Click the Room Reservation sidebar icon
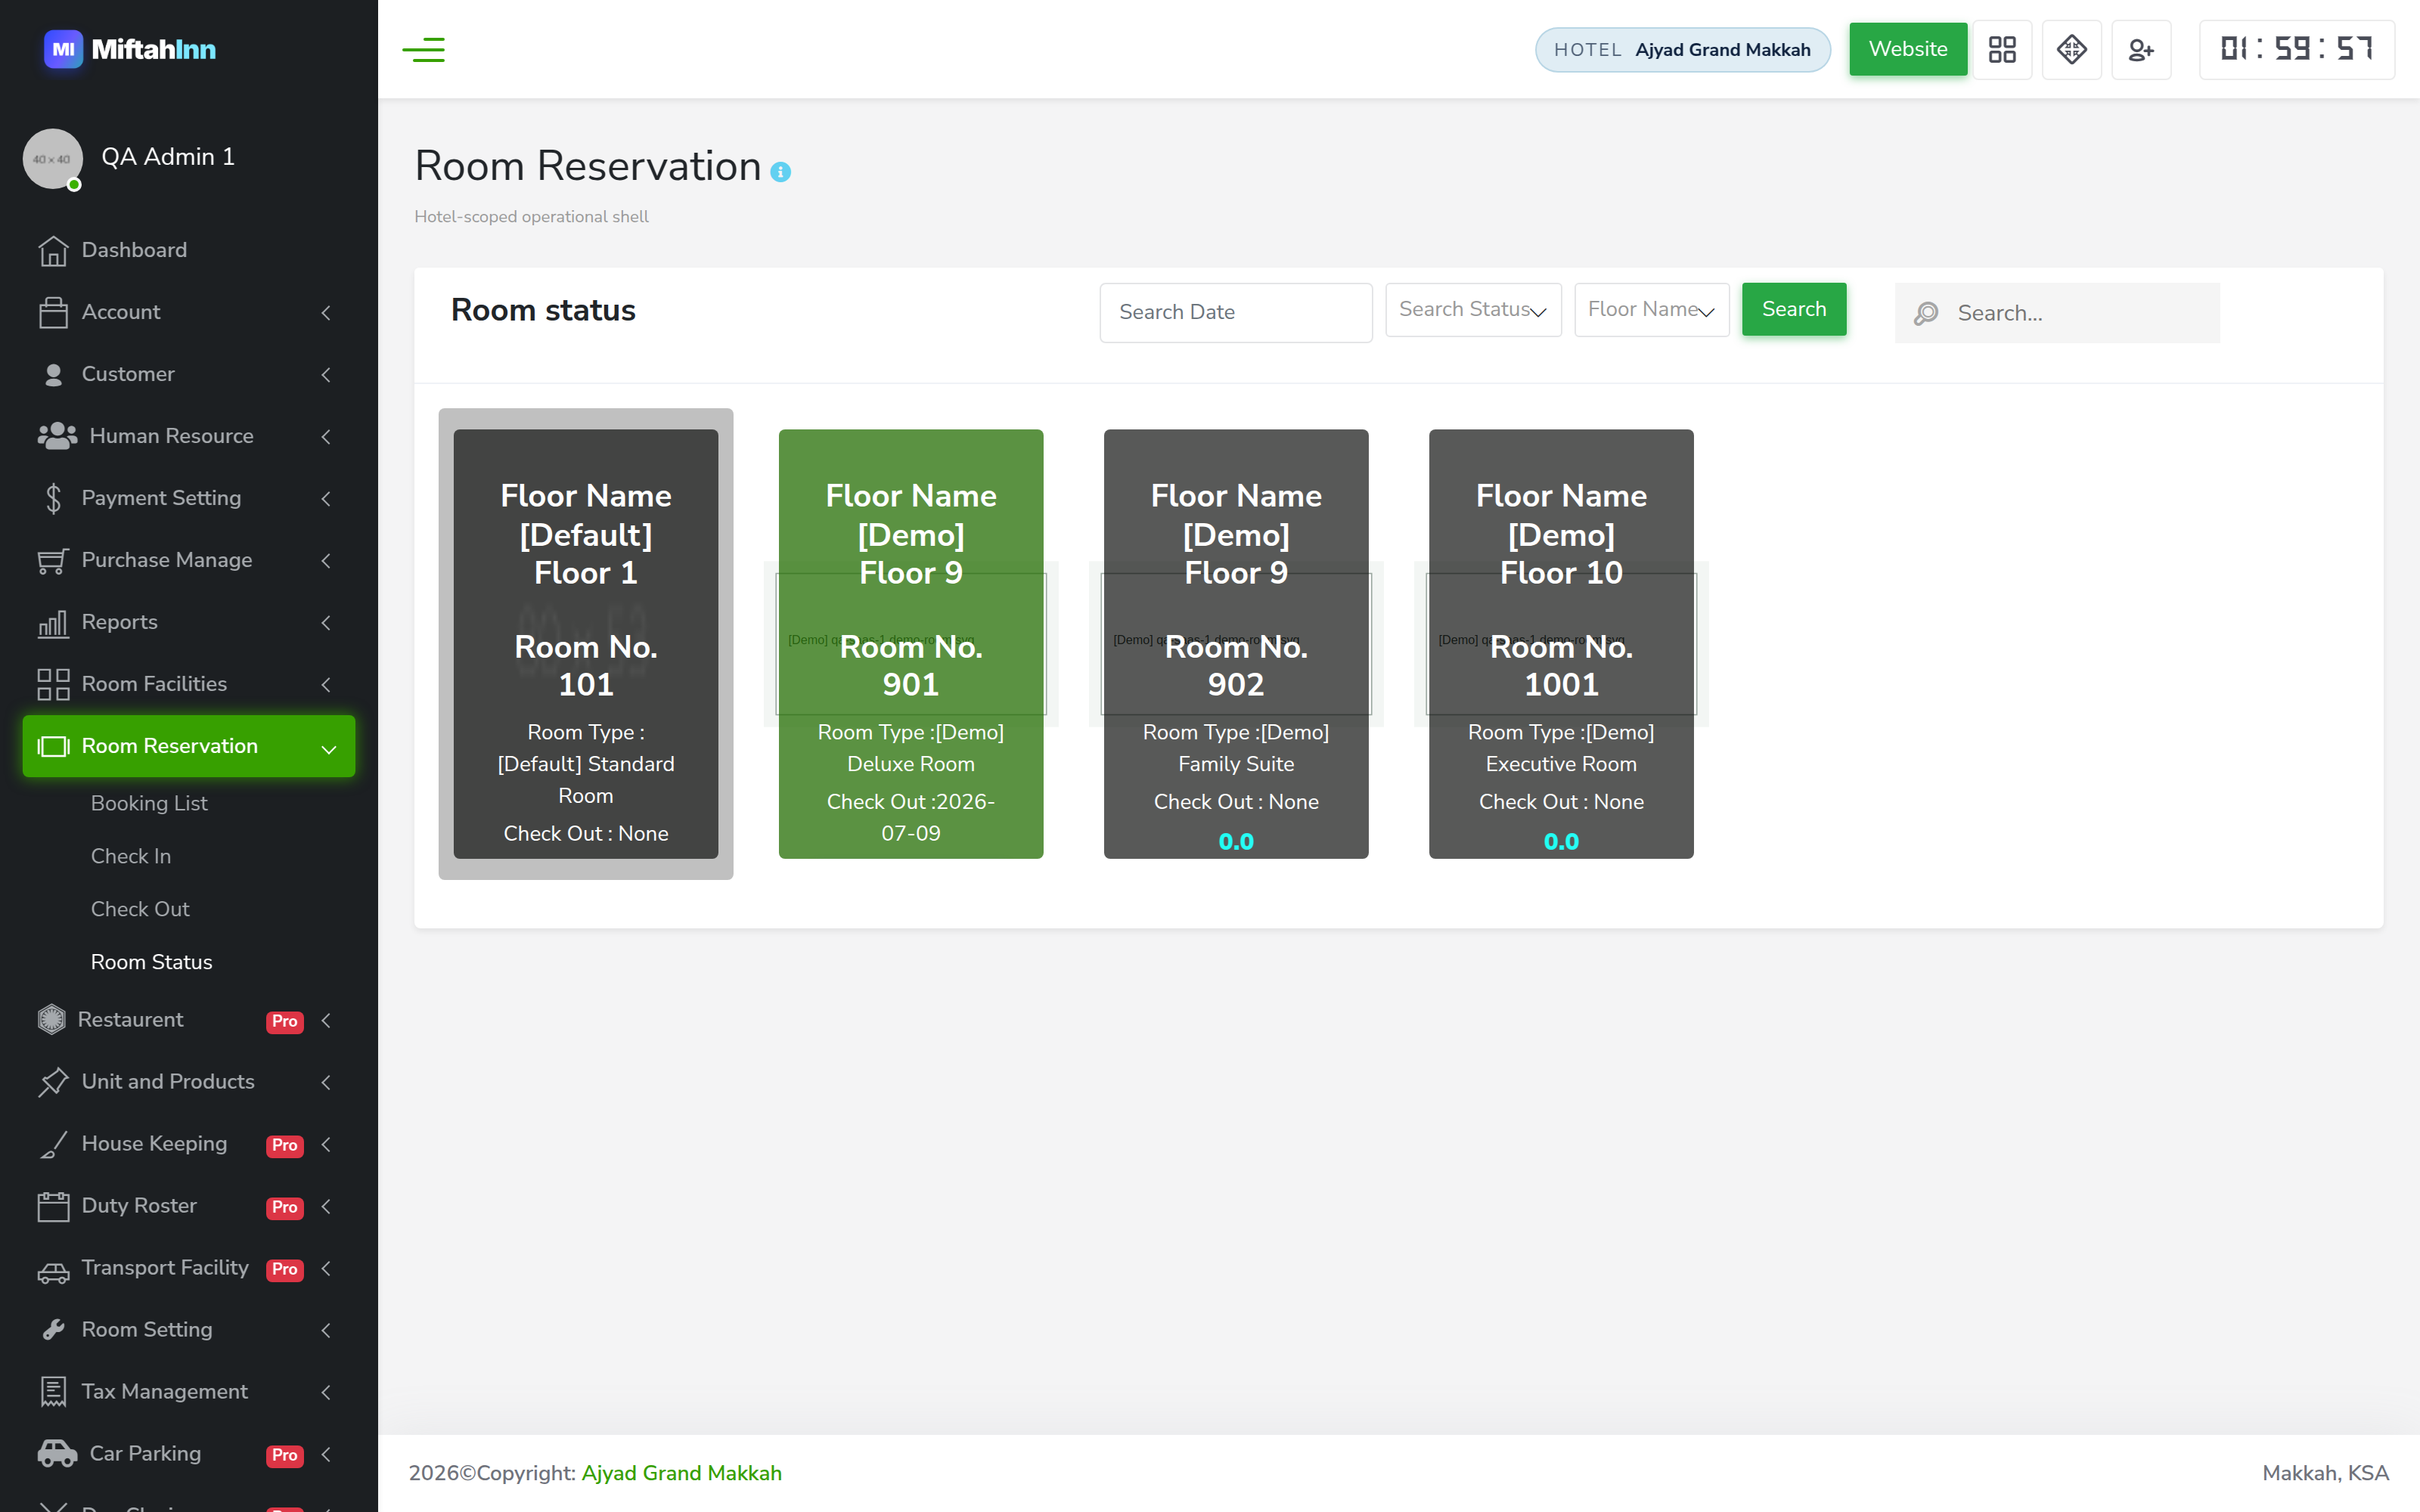Screen dimensions: 2420x1512 [x=53, y=746]
